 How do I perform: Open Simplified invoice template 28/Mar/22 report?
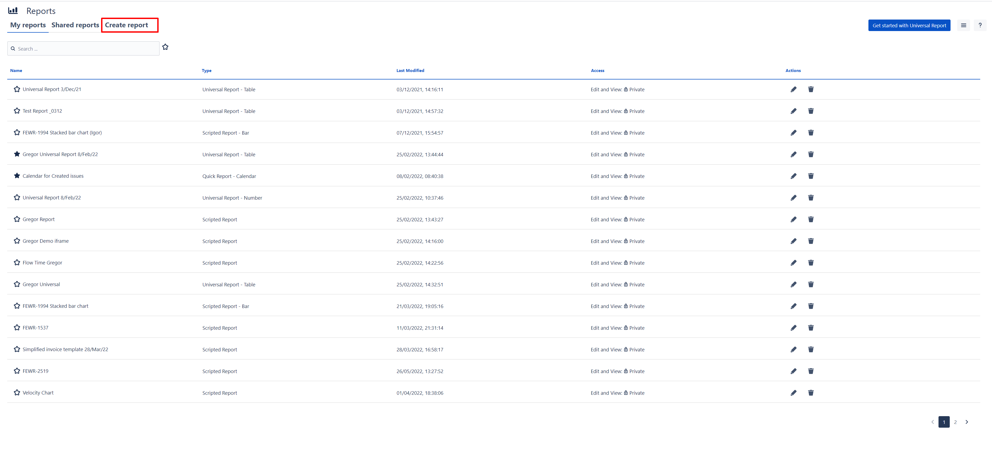coord(65,350)
